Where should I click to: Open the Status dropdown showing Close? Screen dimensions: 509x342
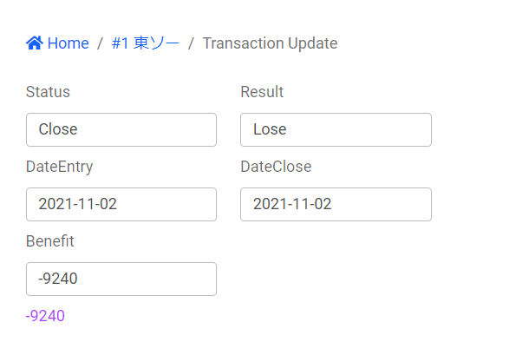(121, 129)
